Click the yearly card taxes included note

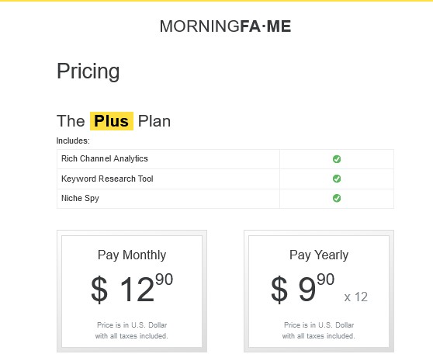[x=319, y=331]
